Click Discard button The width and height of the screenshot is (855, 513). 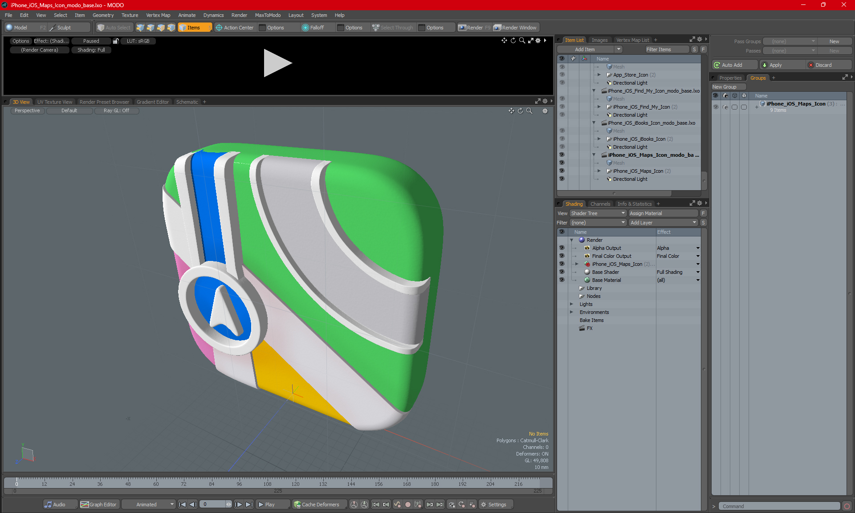[x=829, y=65]
